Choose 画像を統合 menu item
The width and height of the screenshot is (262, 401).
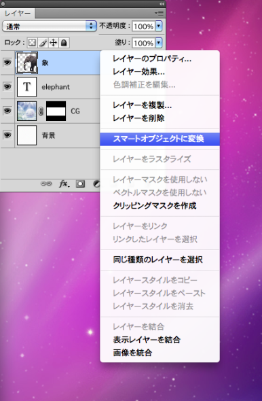point(160,353)
